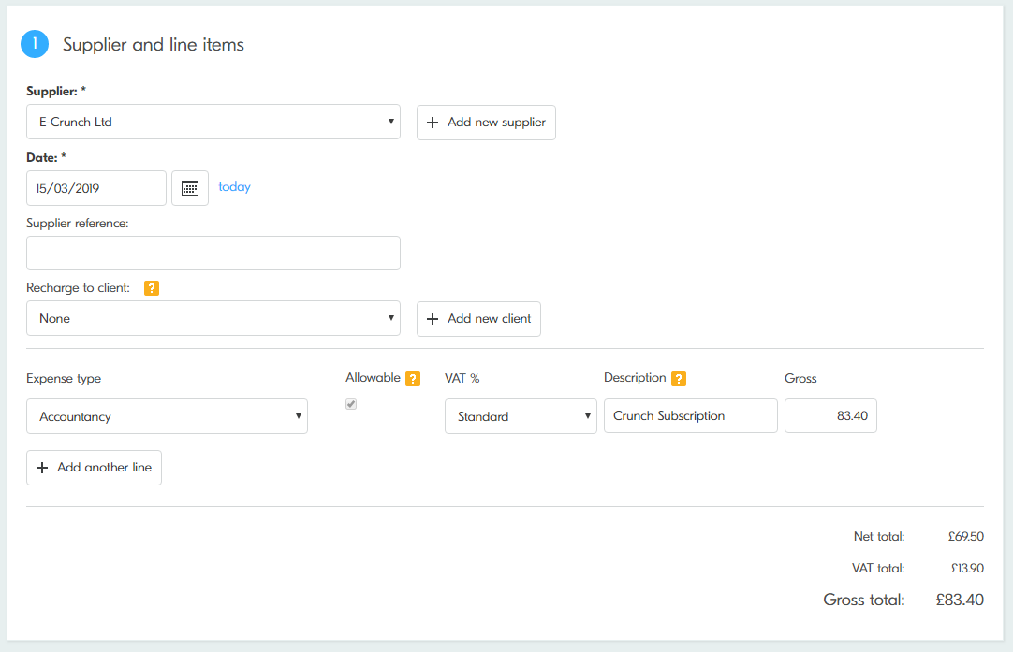Click the Gross total amount £83.40
1013x652 pixels.
(960, 601)
